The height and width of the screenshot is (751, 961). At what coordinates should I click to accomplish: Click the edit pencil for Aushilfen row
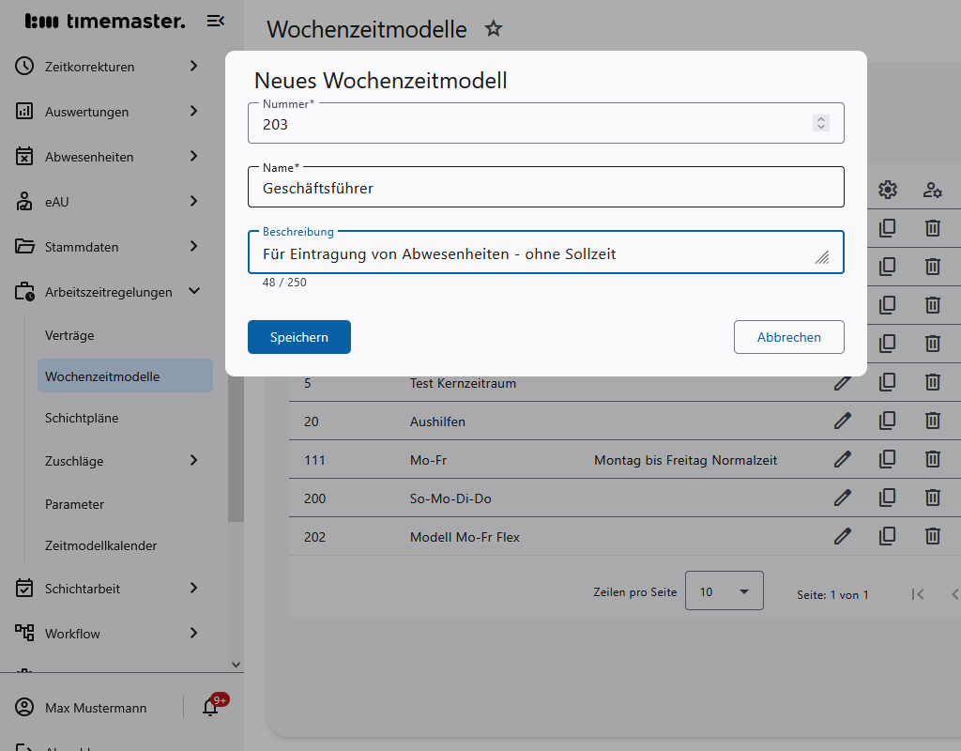(843, 421)
